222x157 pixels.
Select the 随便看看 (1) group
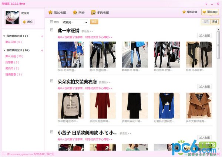(x=14, y=75)
